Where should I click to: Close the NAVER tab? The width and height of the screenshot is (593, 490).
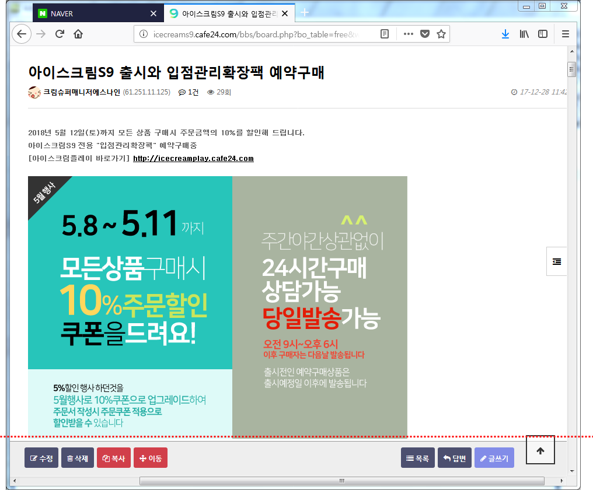tap(154, 13)
